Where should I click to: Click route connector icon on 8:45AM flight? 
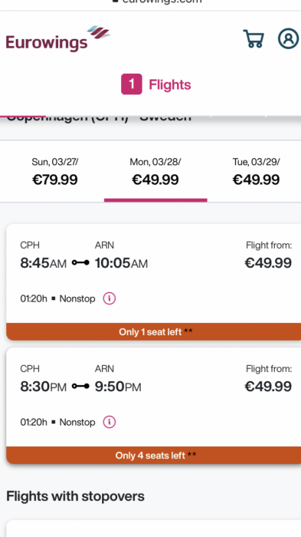tap(80, 262)
